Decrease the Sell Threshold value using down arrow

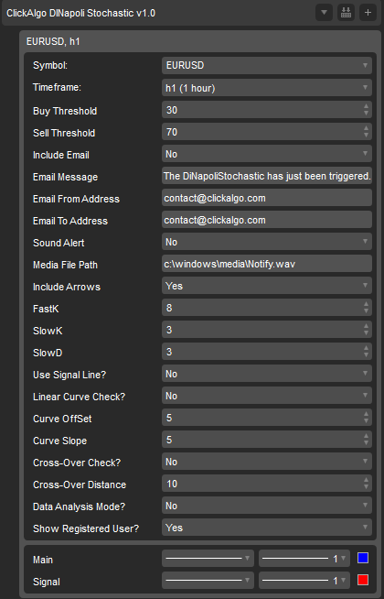coord(366,136)
